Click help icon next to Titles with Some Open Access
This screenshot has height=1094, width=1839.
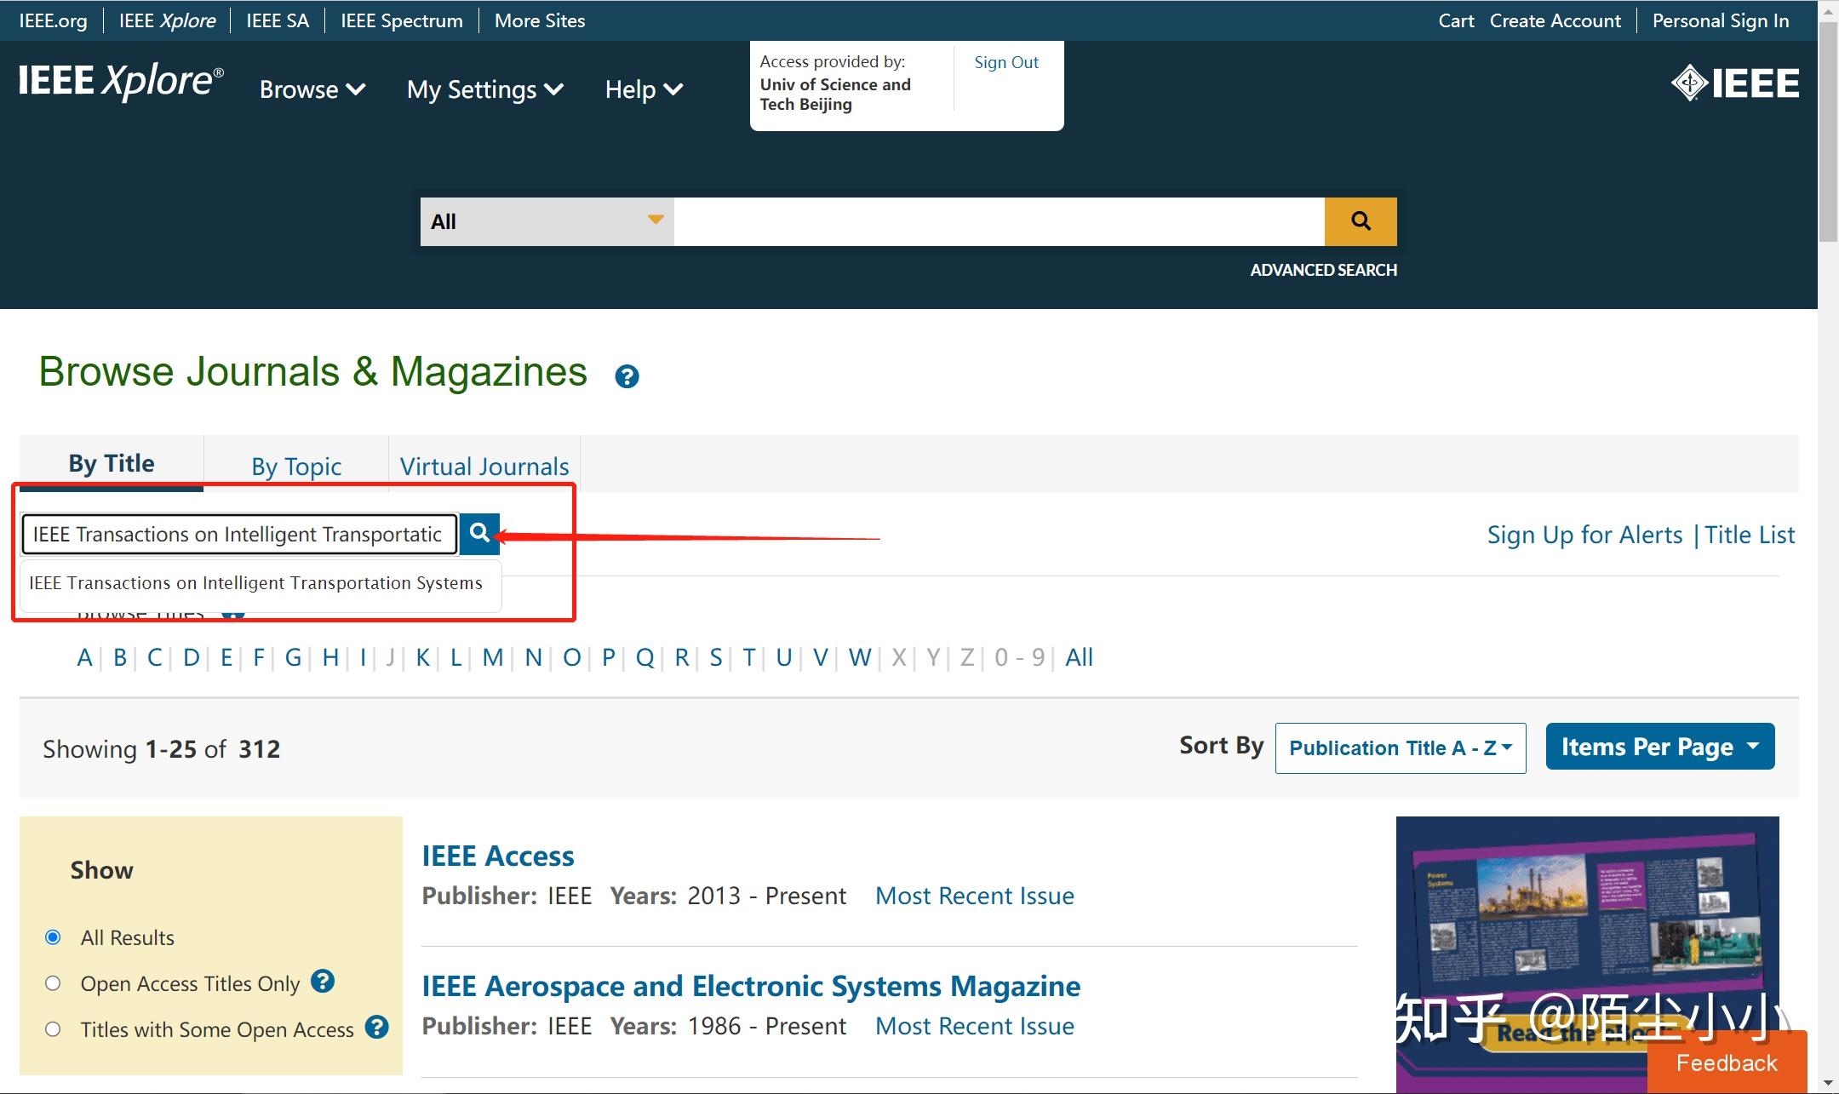pos(377,1028)
